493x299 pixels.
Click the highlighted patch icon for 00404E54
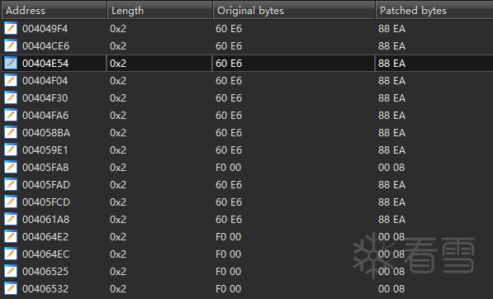[11, 64]
